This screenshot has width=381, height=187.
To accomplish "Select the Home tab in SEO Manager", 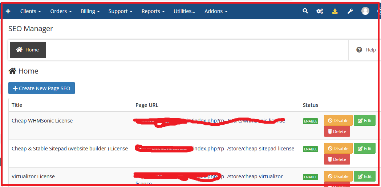I will coord(28,50).
